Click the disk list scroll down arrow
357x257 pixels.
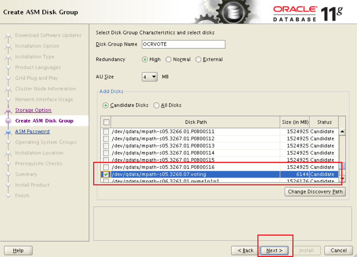342,179
